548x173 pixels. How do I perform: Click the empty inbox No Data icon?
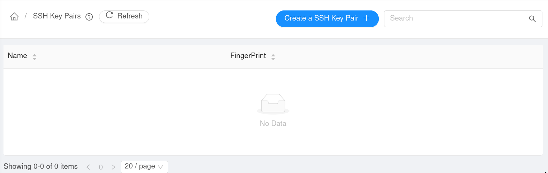(x=273, y=103)
